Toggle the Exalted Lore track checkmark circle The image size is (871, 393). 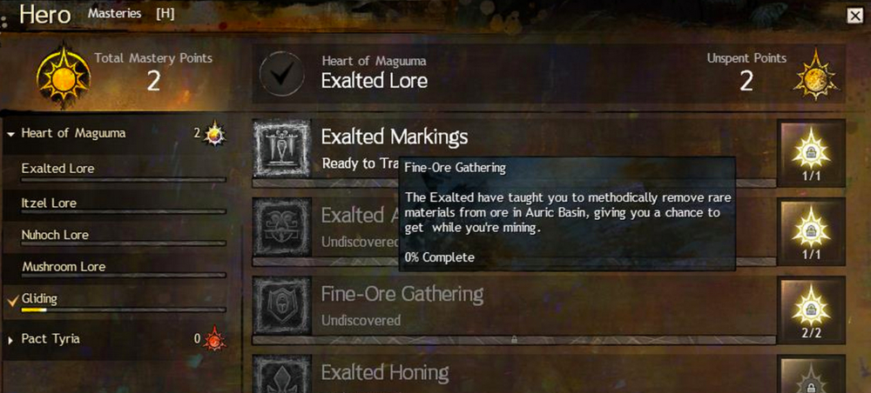(x=281, y=75)
